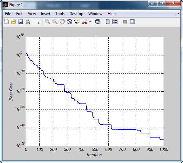Viewport: 183px width, 163px height.
Task: Toggle the Insert Colorbar button
Action: click(x=108, y=22)
